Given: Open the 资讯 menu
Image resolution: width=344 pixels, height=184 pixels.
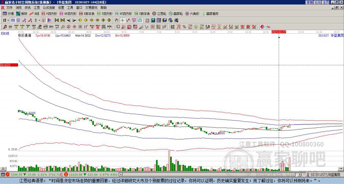Looking at the screenshot, I should (x=28, y=8).
